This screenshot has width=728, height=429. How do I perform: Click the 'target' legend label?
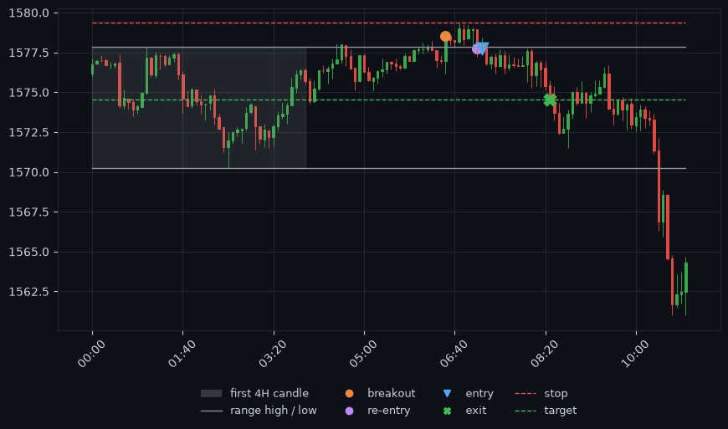[x=561, y=411]
